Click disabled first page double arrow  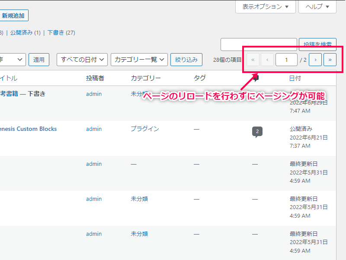click(x=253, y=60)
